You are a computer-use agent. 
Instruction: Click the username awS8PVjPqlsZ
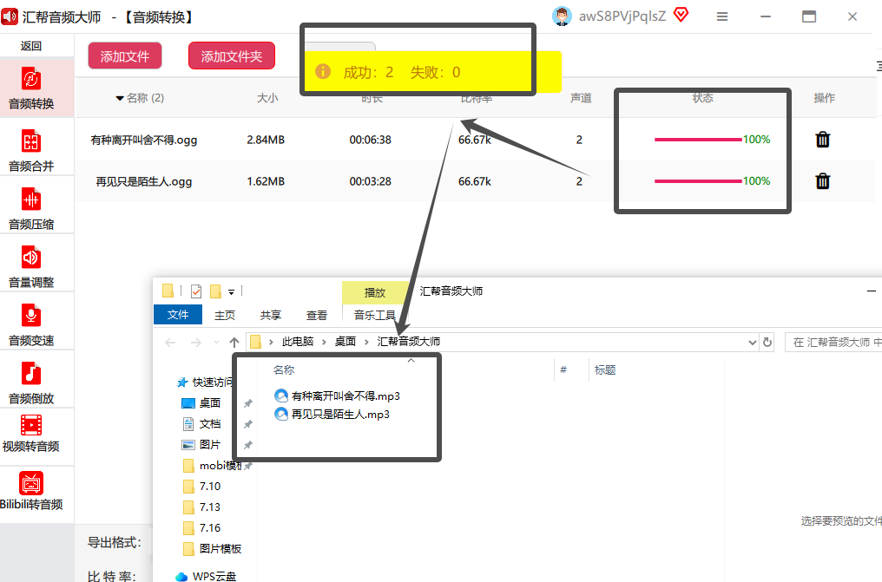622,16
